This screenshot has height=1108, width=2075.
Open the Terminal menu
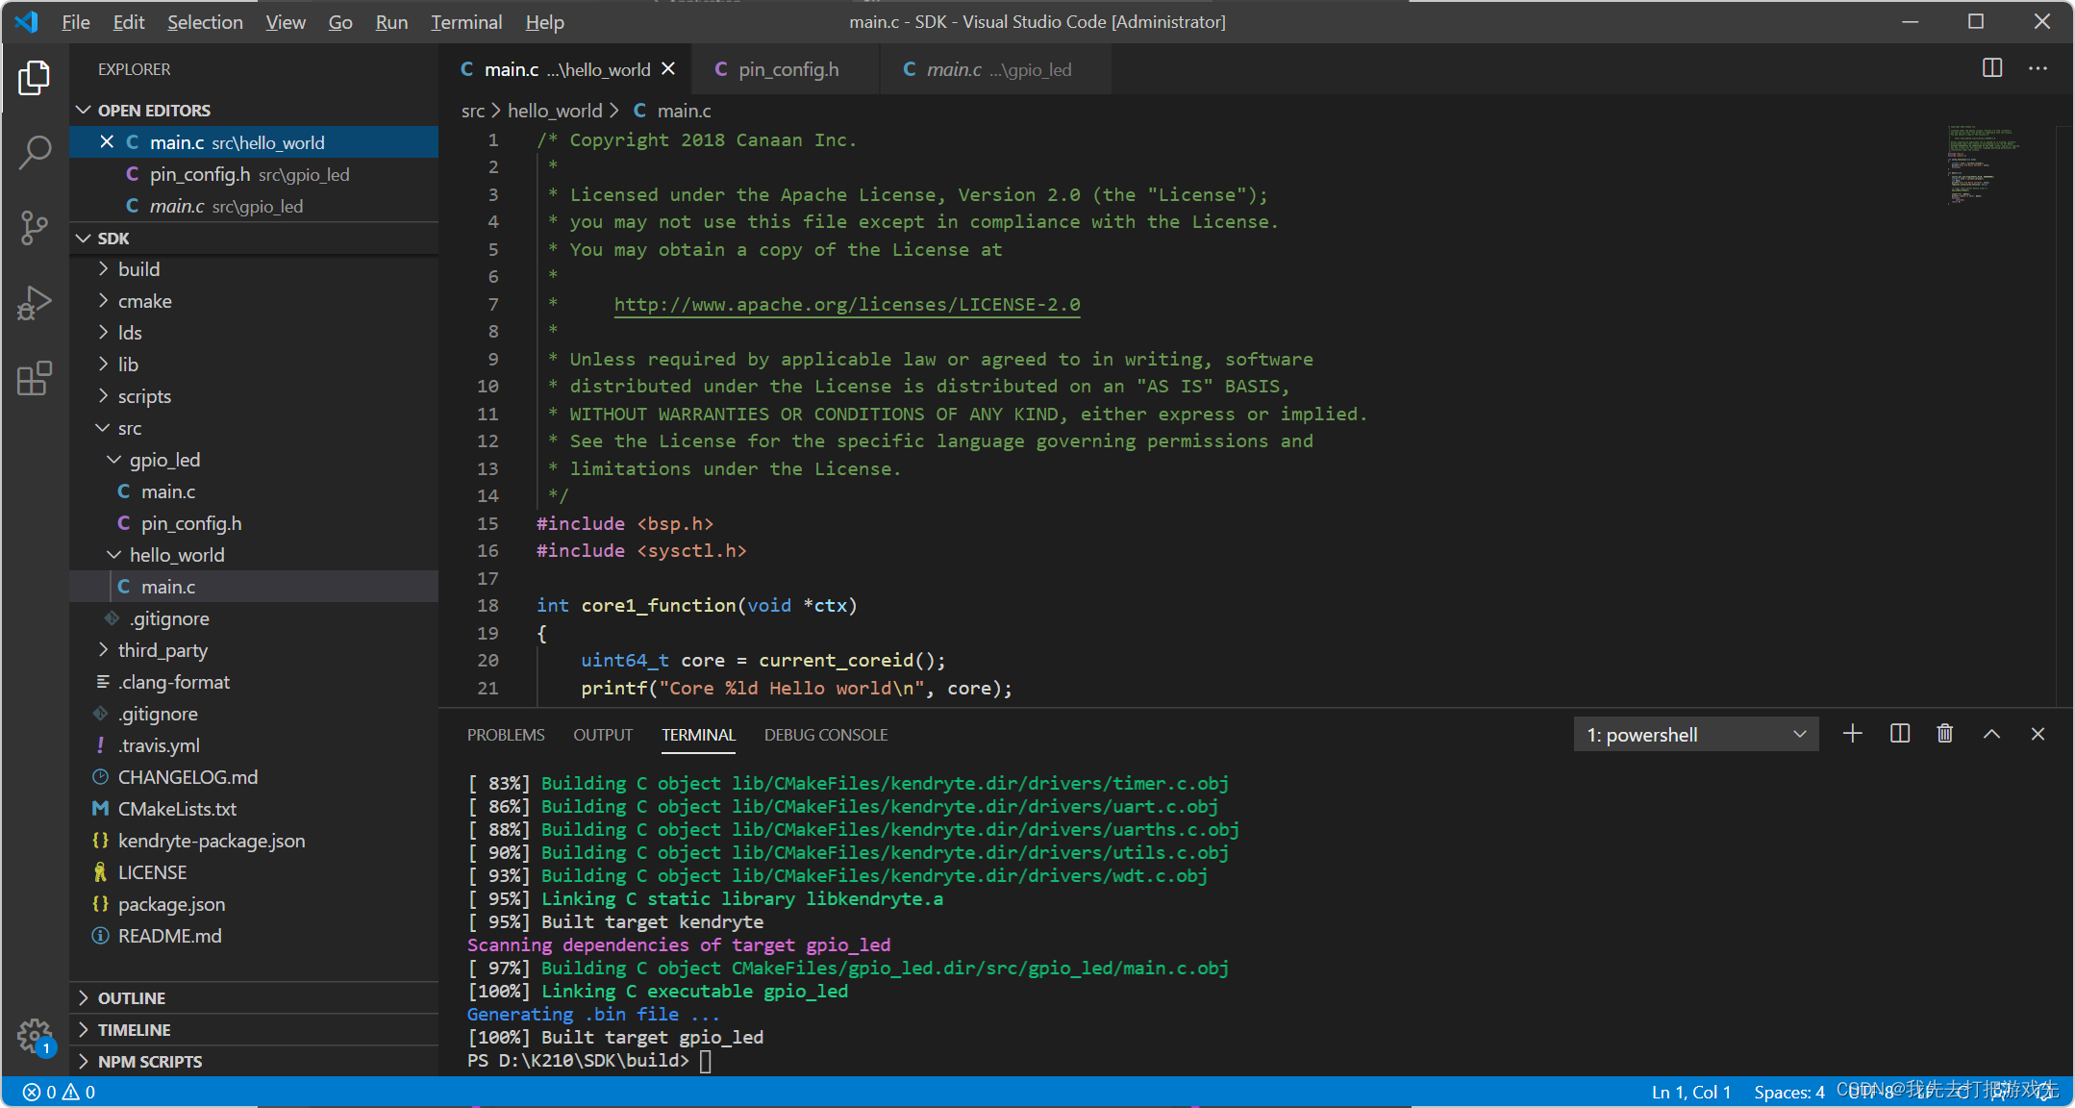465,22
